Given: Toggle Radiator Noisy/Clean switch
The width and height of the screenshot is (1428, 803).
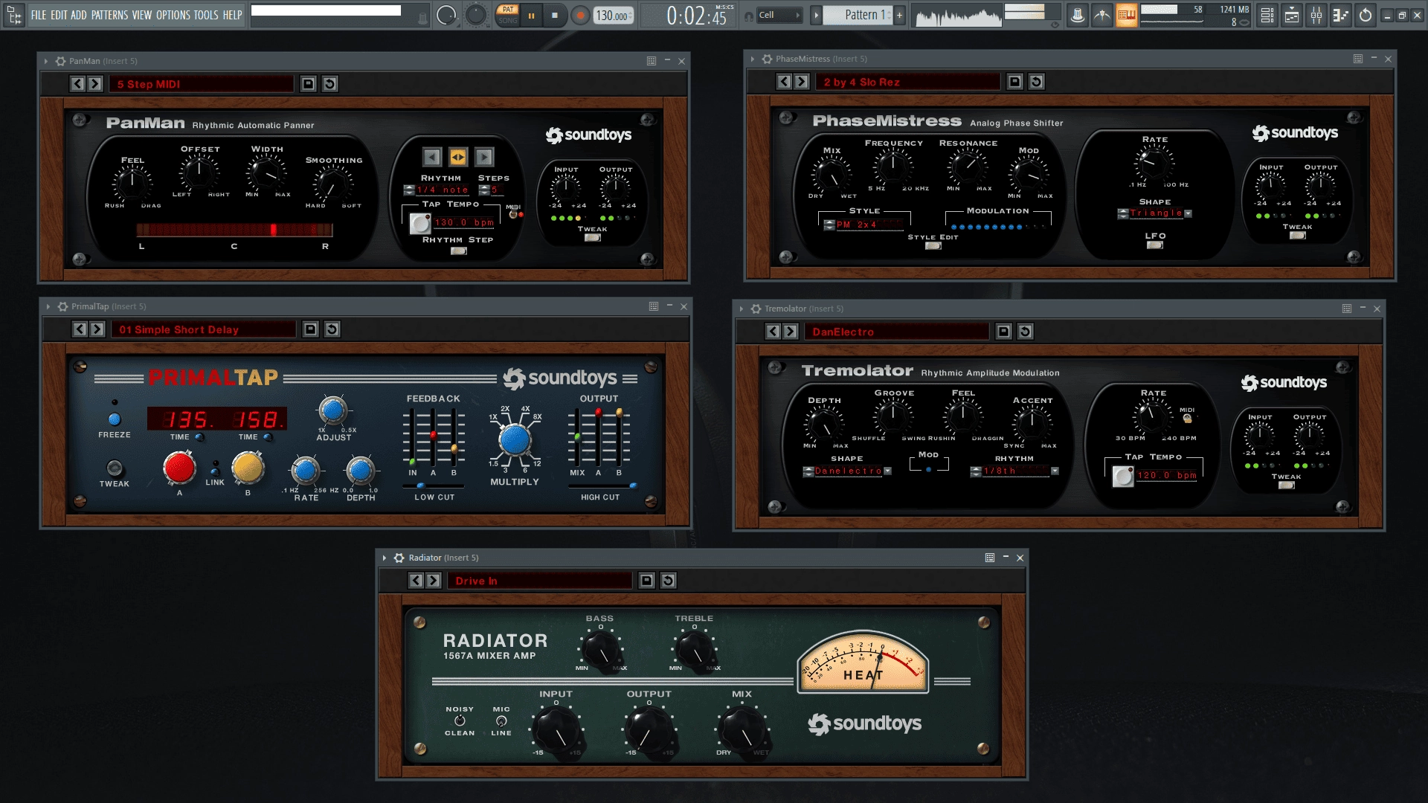Looking at the screenshot, I should (x=460, y=720).
